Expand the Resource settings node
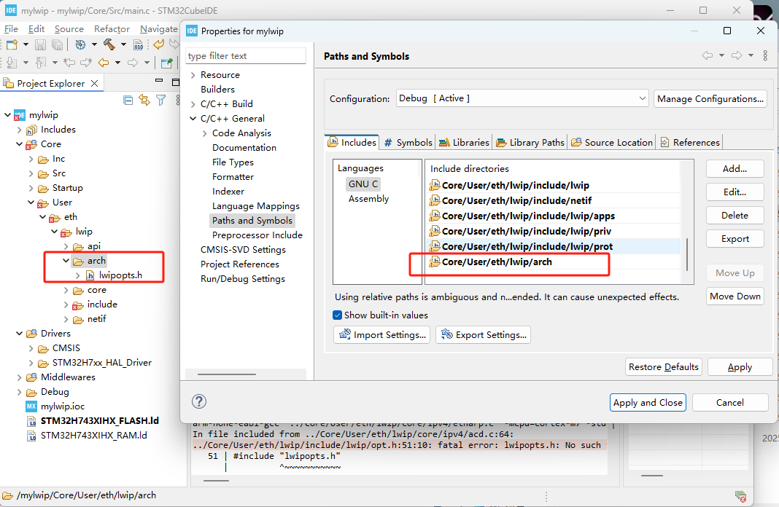Viewport: 779px width, 507px height. tap(193, 75)
